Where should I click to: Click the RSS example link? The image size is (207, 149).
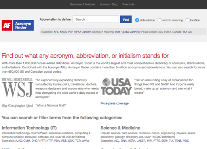point(64,141)
